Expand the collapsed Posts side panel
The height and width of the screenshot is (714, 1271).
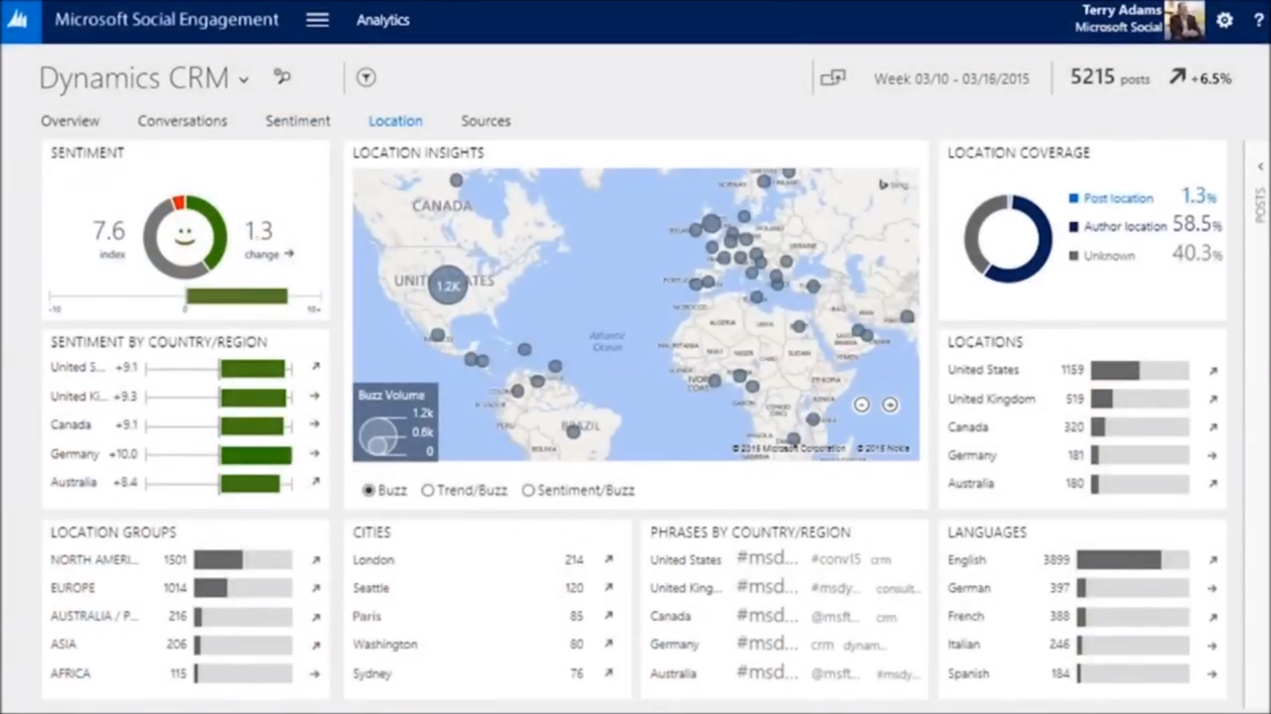coord(1260,167)
